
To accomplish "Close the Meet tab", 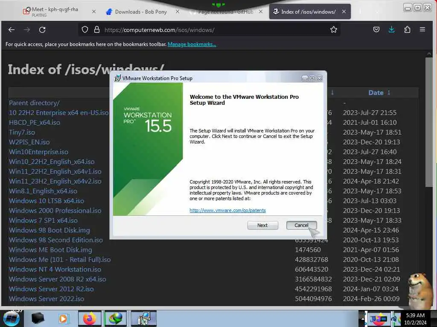I will [x=94, y=11].
